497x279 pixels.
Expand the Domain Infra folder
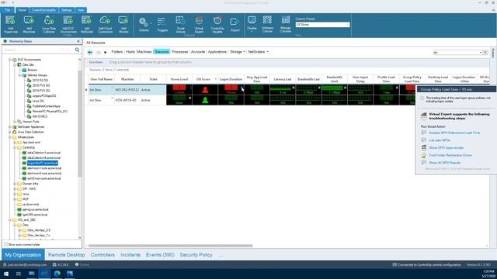[x=15, y=184]
